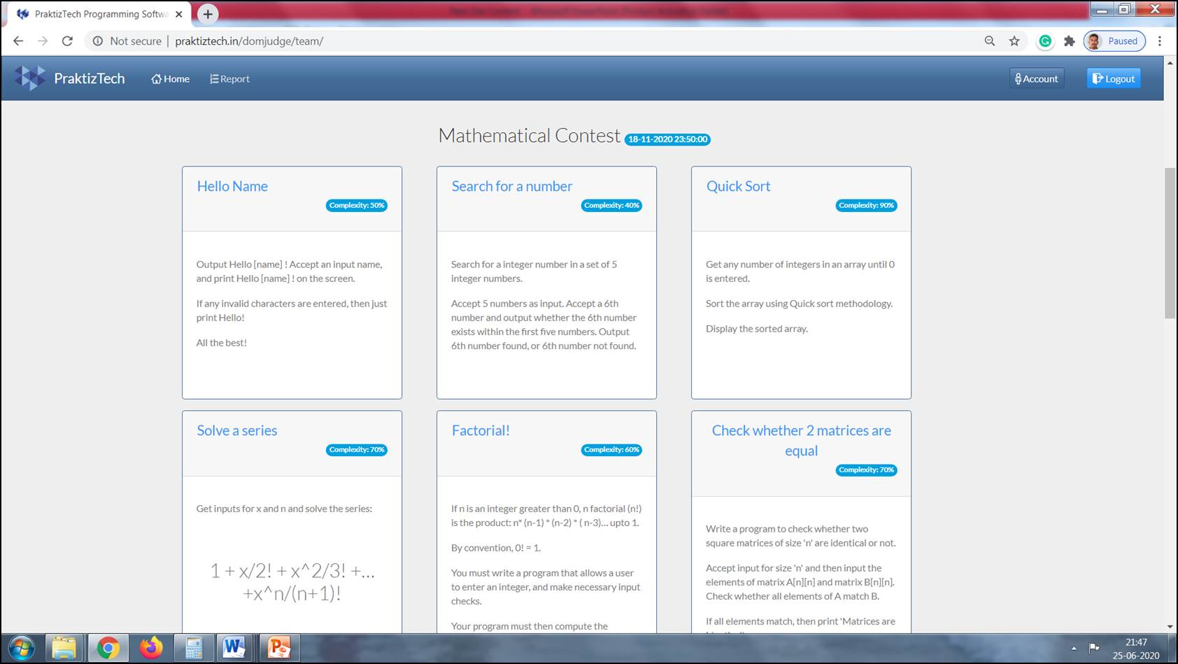1178x664 pixels.
Task: Click 'Display the sorted array.' text
Action: [x=757, y=329]
